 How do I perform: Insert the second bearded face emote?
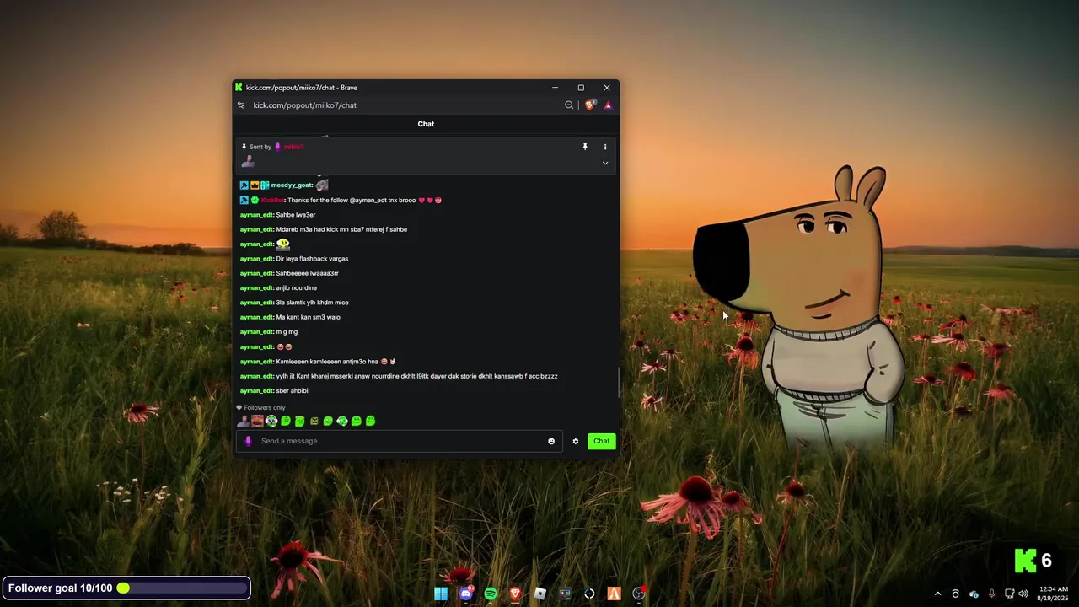(257, 421)
